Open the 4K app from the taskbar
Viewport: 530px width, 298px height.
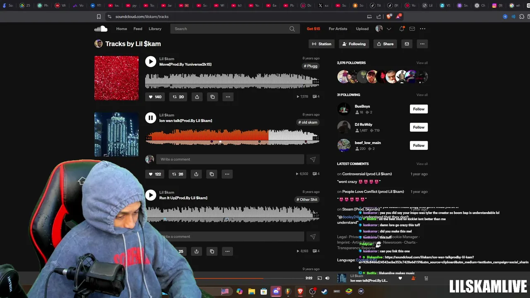click(361, 291)
